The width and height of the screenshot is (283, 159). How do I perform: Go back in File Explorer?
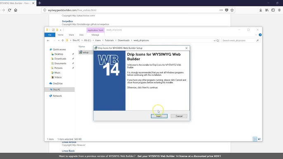point(48,40)
